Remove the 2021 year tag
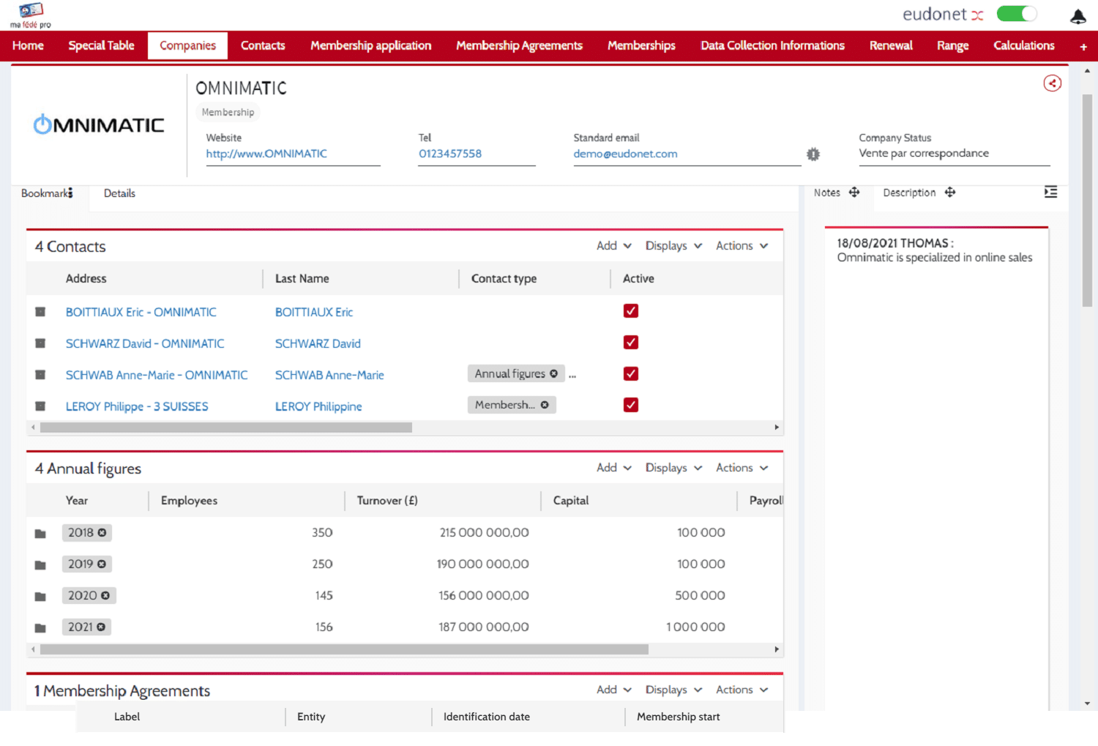This screenshot has height=746, width=1098. 101,627
